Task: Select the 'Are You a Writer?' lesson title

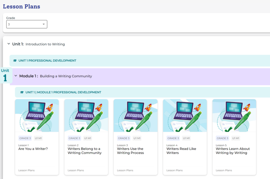Action: tap(33, 149)
